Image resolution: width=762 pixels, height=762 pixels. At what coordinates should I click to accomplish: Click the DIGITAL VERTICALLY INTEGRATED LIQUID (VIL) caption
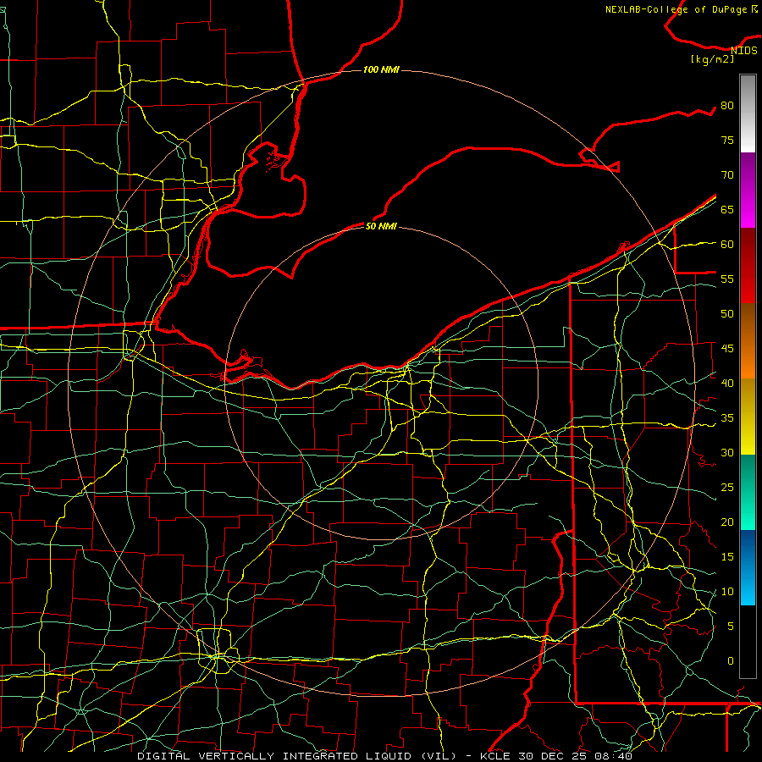pyautogui.click(x=298, y=756)
